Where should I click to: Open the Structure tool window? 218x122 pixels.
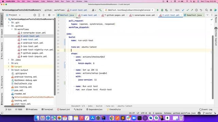pos(2,82)
